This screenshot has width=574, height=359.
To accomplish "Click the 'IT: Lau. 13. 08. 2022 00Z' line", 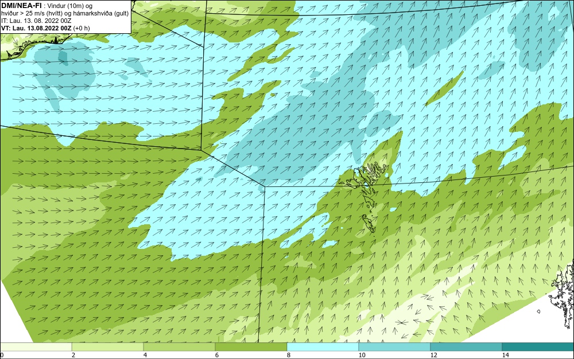I will pos(36,21).
